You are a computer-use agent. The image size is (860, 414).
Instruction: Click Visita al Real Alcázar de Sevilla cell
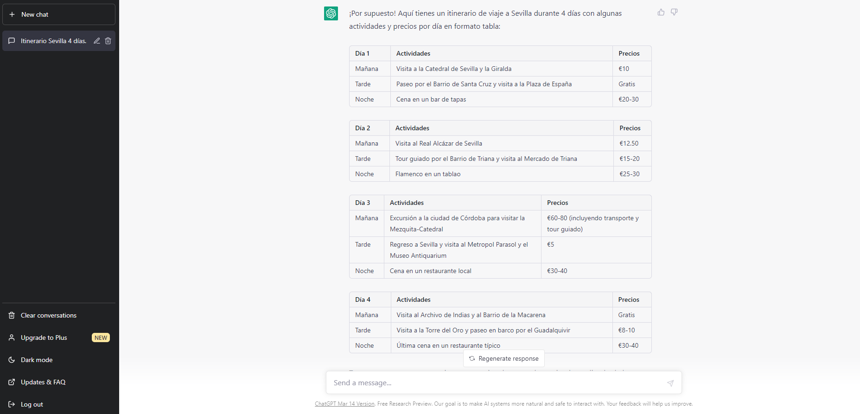pyautogui.click(x=502, y=143)
